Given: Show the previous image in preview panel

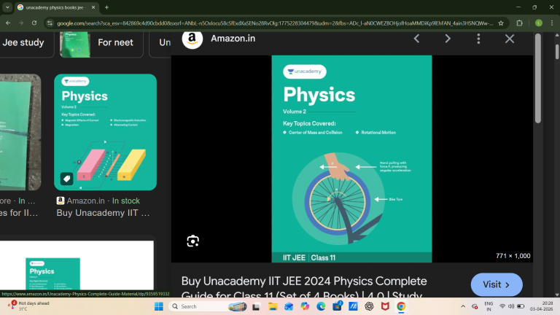Looking at the screenshot, I should [416, 39].
